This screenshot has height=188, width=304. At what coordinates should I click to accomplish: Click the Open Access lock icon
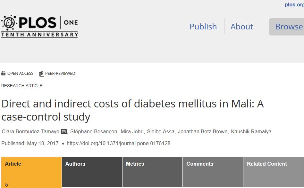pyautogui.click(x=4, y=73)
